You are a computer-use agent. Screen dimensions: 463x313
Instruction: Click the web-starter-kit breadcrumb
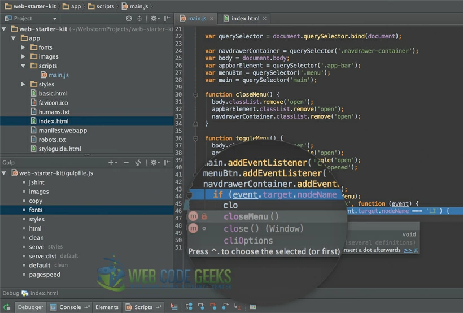point(30,6)
